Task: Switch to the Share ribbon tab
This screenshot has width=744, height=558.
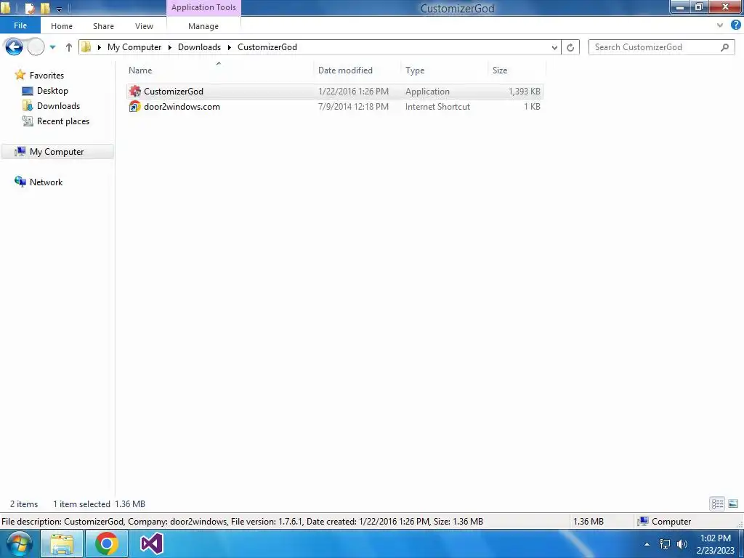Action: tap(103, 26)
